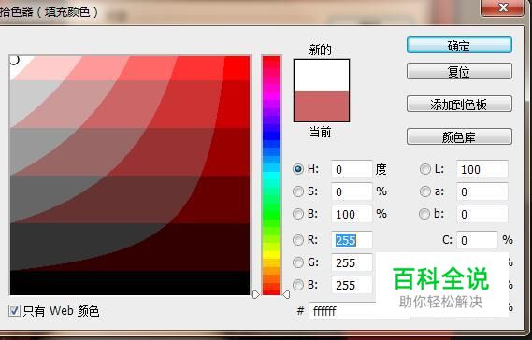Click the C cyan percent field
The image size is (532, 340).
click(x=477, y=240)
